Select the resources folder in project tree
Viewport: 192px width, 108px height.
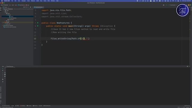coord(10,19)
